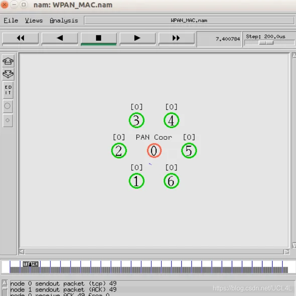Image resolution: width=296 pixels, height=296 pixels.
Task: Select node 4 in topology
Action: (x=171, y=120)
